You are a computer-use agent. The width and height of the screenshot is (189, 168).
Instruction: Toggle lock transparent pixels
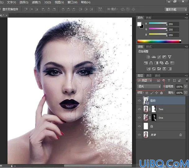[147, 93]
